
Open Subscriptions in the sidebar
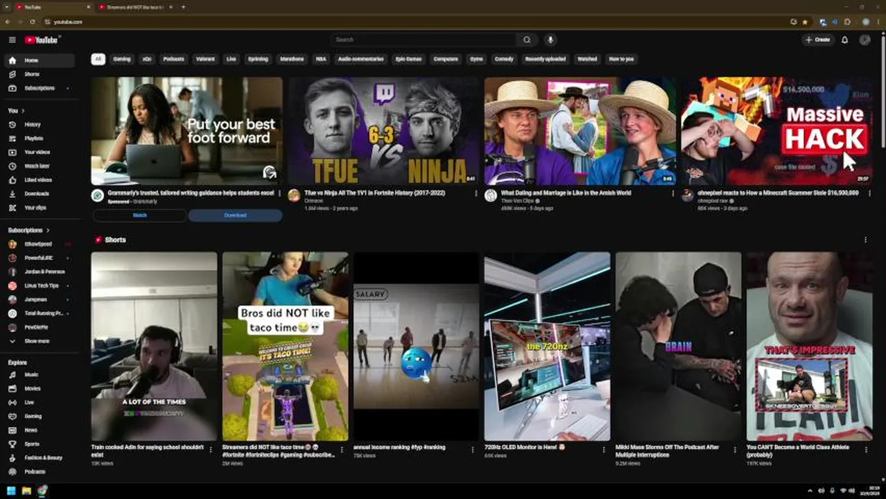point(40,88)
